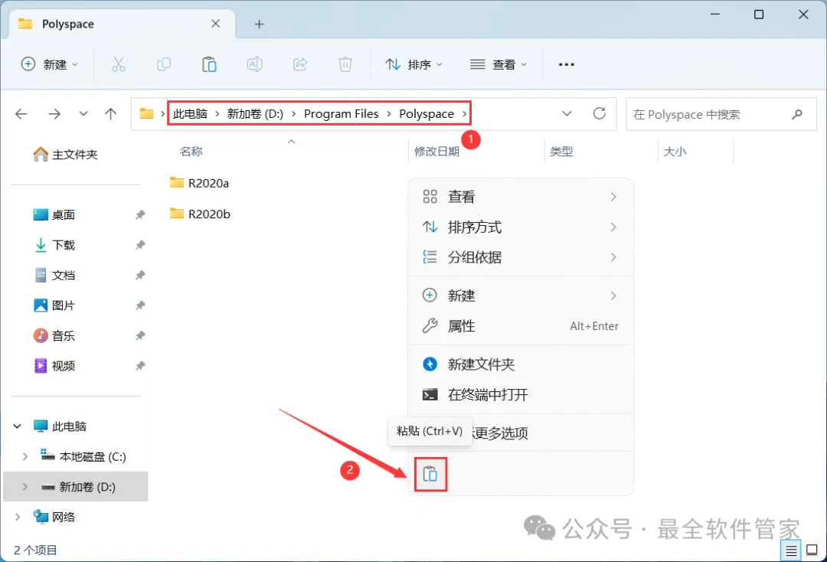Open 桌面 in navigation pane

tap(54, 214)
